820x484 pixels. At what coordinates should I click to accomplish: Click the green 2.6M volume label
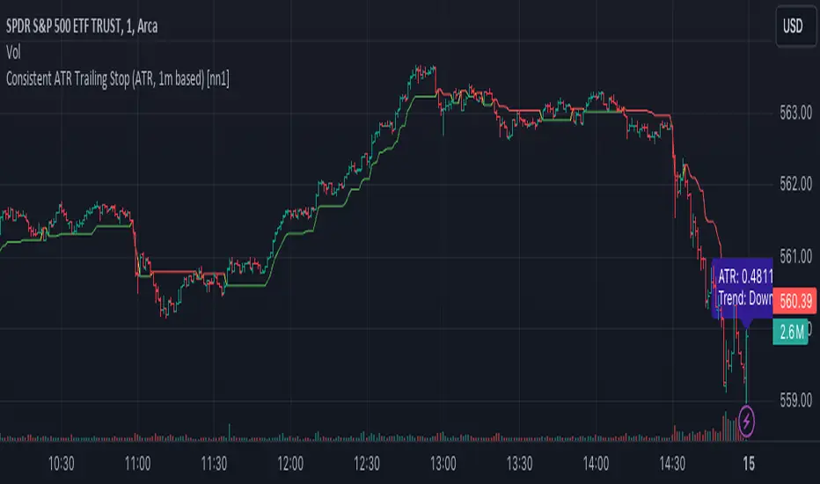coord(791,332)
